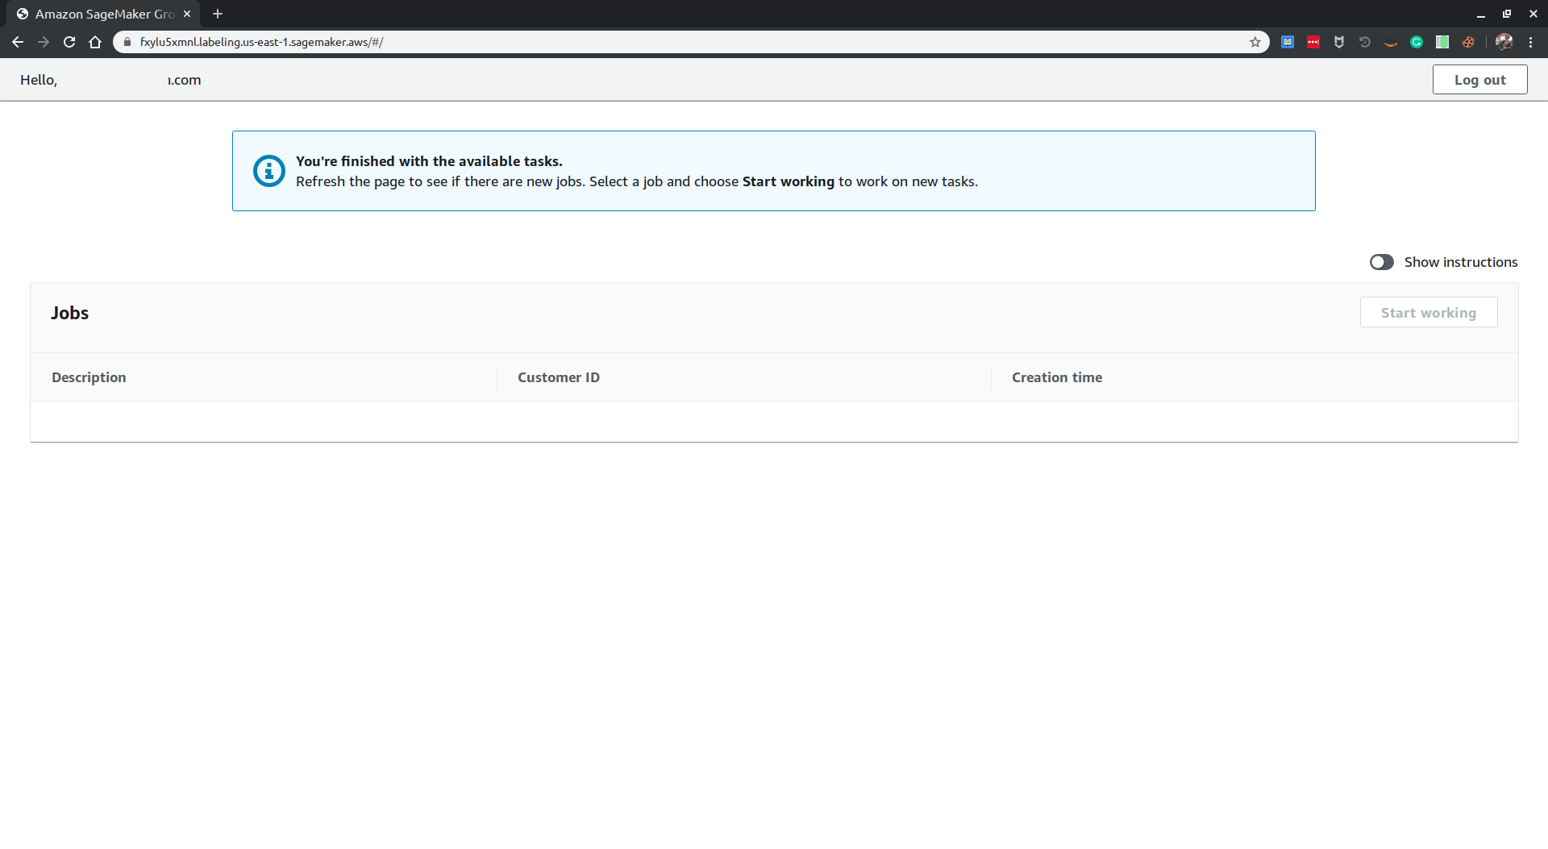The image size is (1548, 849).
Task: Reload the SageMaker labeling page
Action: click(69, 42)
